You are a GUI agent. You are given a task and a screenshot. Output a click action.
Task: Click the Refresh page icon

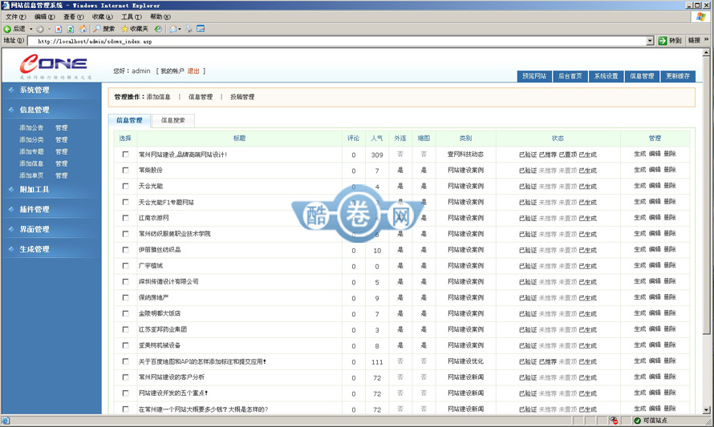70,29
